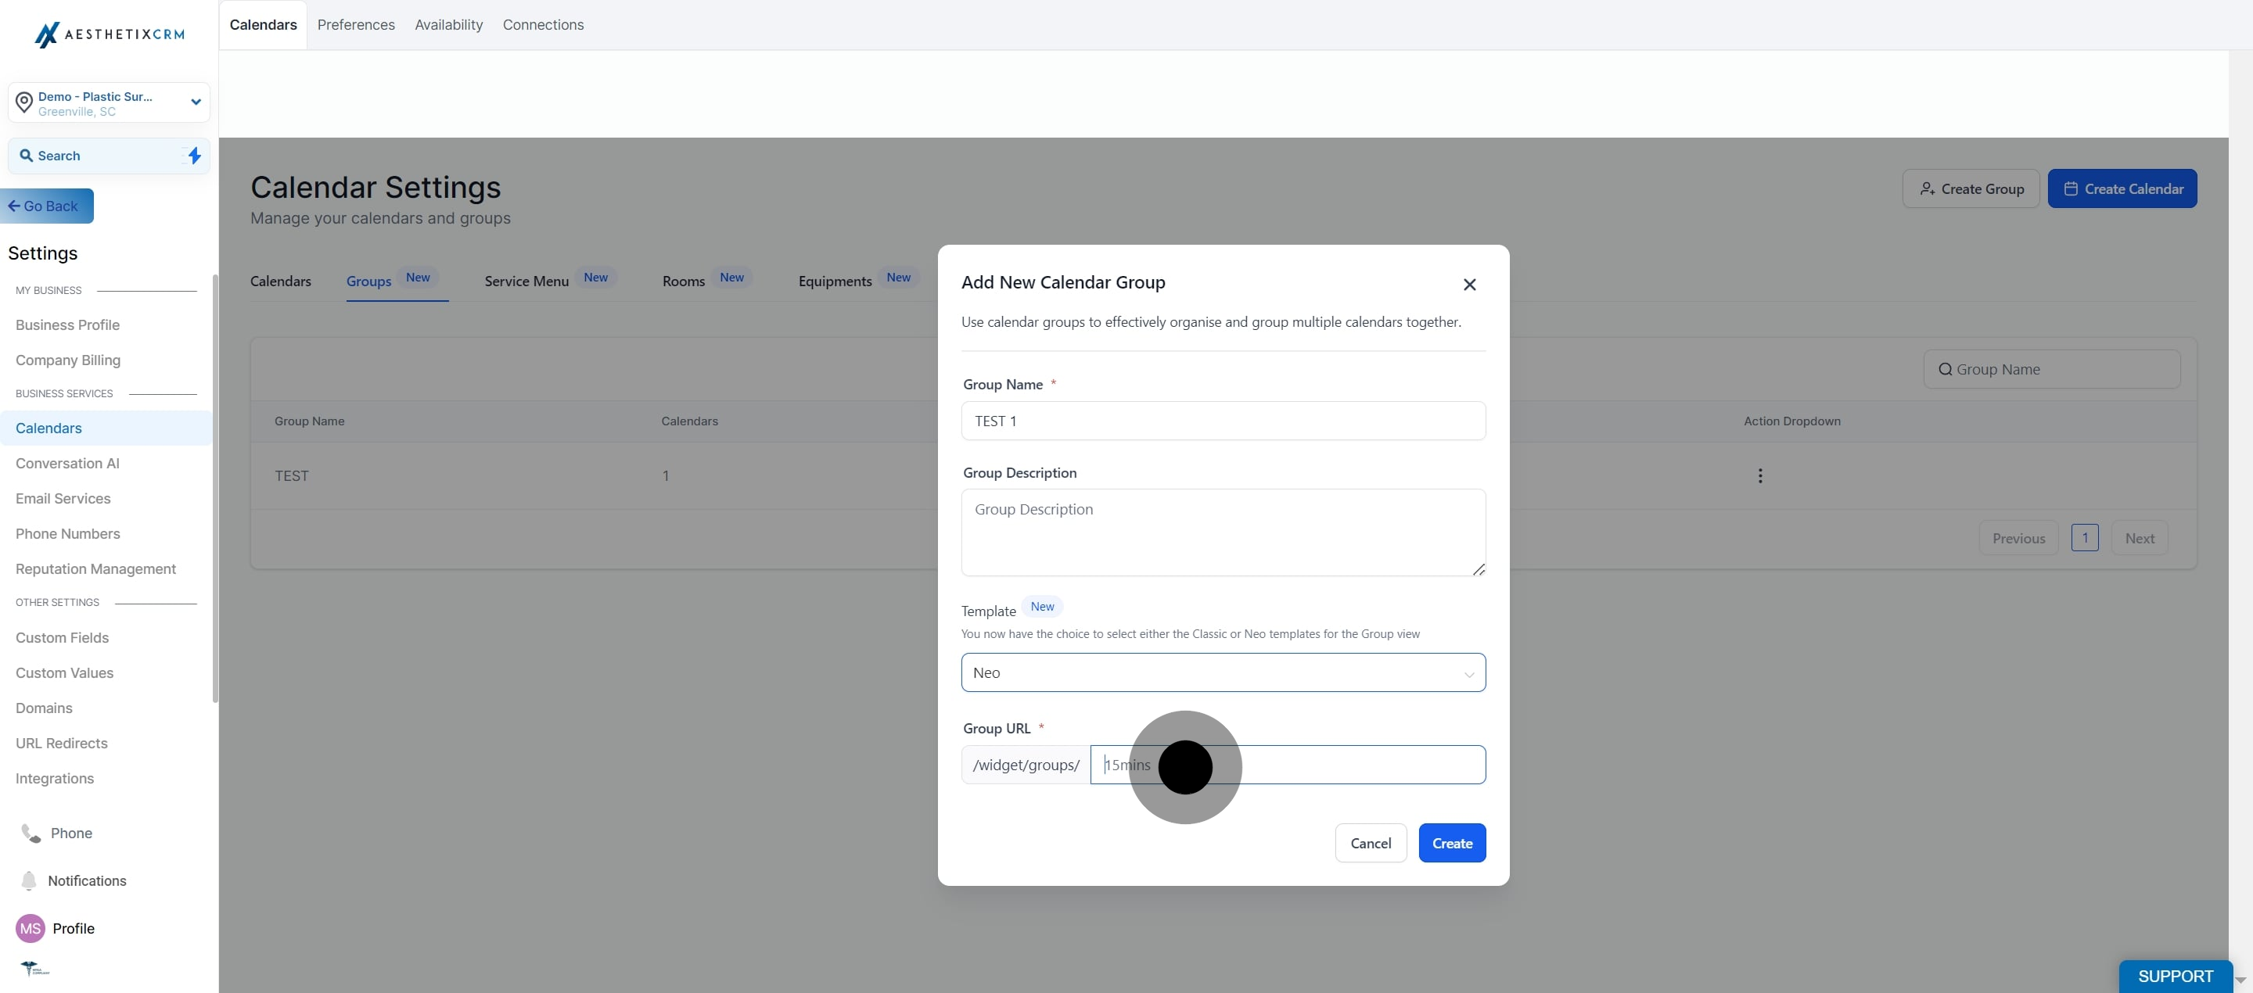Screen dimensions: 2253x993
Task: Click Cancel in the dialog
Action: coord(1370,844)
